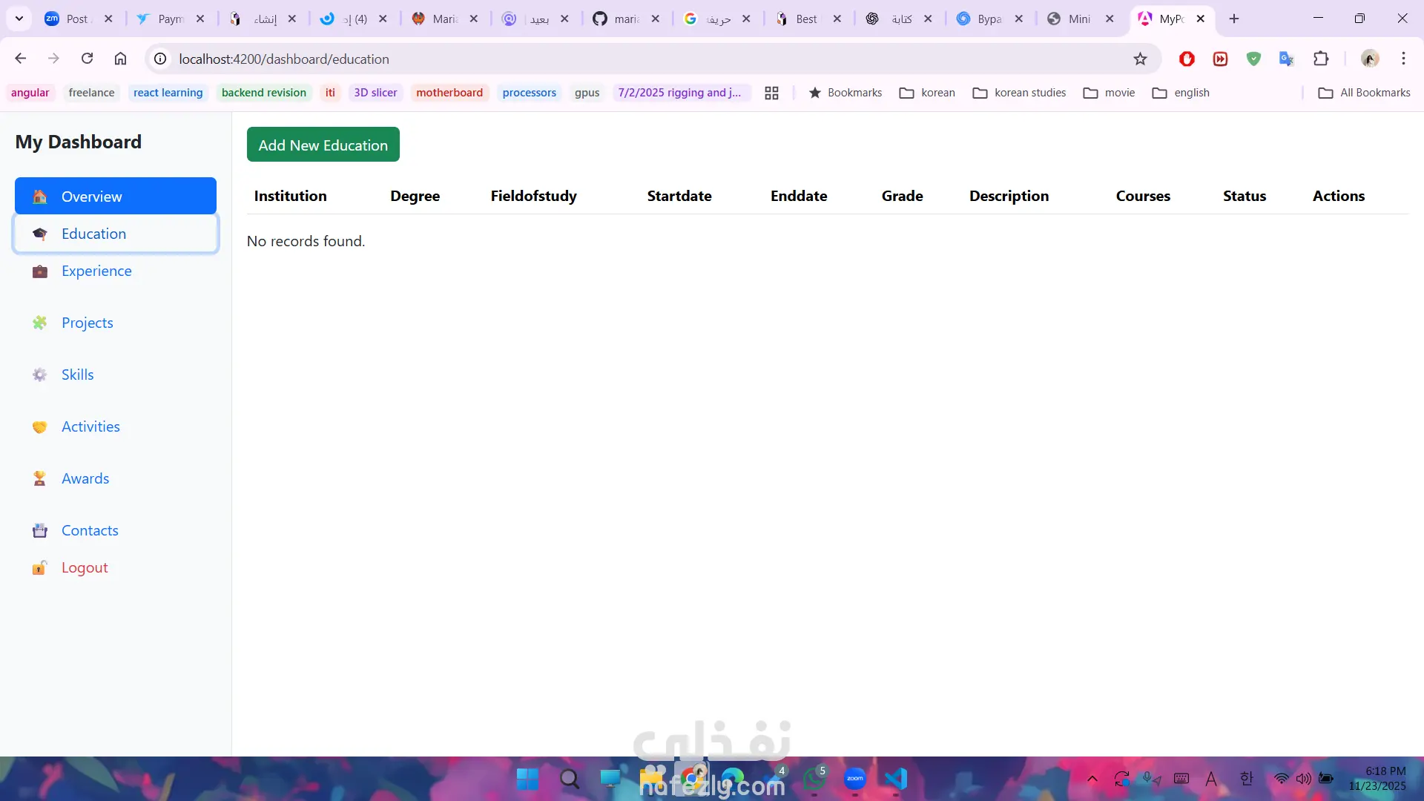Bookmark this page with star icon
This screenshot has width=1424, height=801.
(x=1140, y=59)
